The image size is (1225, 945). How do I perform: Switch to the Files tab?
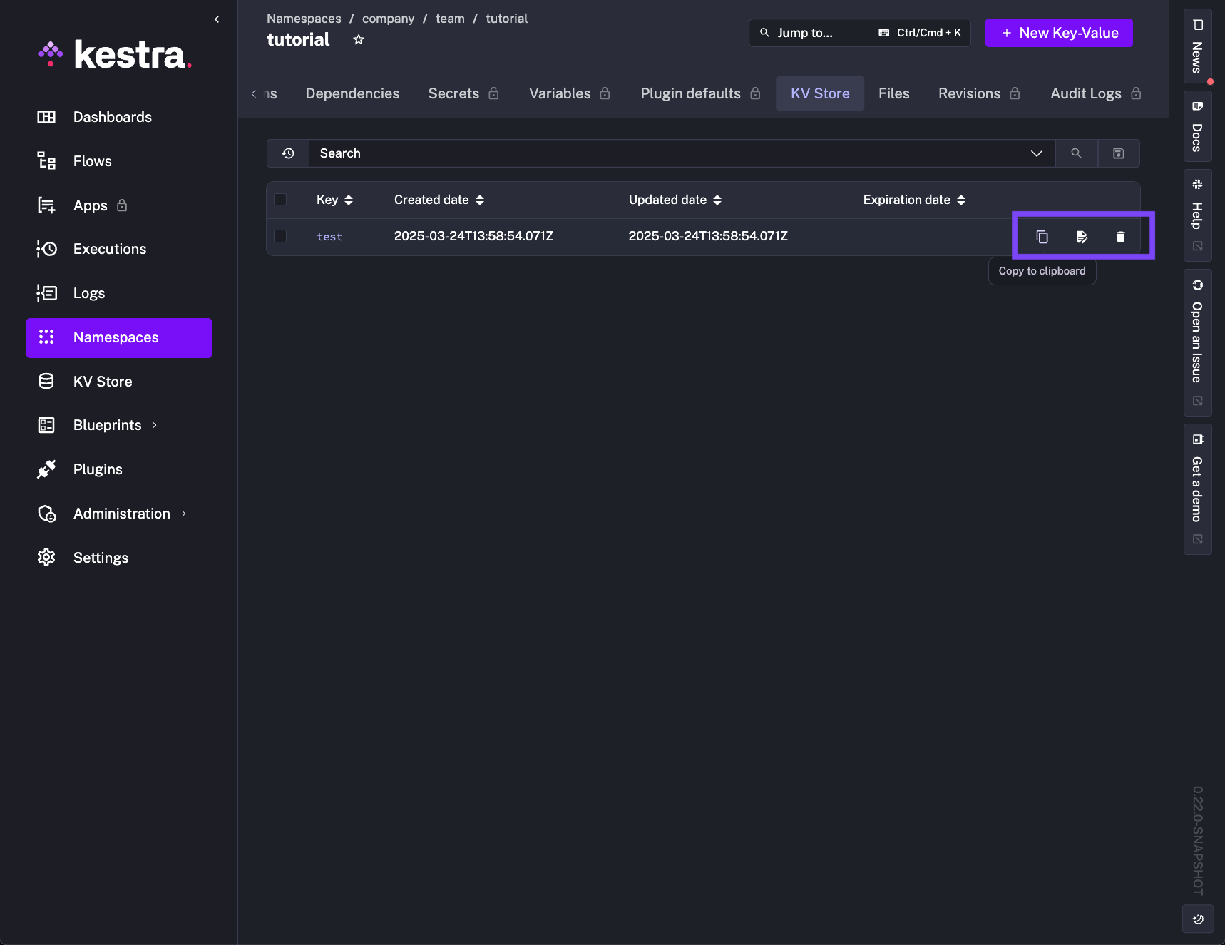click(x=893, y=93)
